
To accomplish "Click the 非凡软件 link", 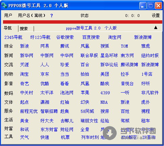I will point(150,93).
